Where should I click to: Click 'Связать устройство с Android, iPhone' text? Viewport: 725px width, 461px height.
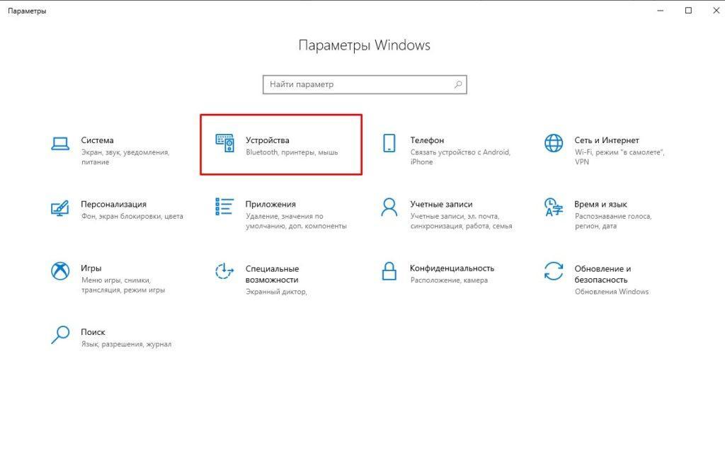(x=460, y=157)
